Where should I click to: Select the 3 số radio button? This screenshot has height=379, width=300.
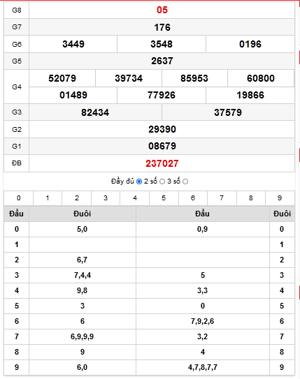pos(185,181)
